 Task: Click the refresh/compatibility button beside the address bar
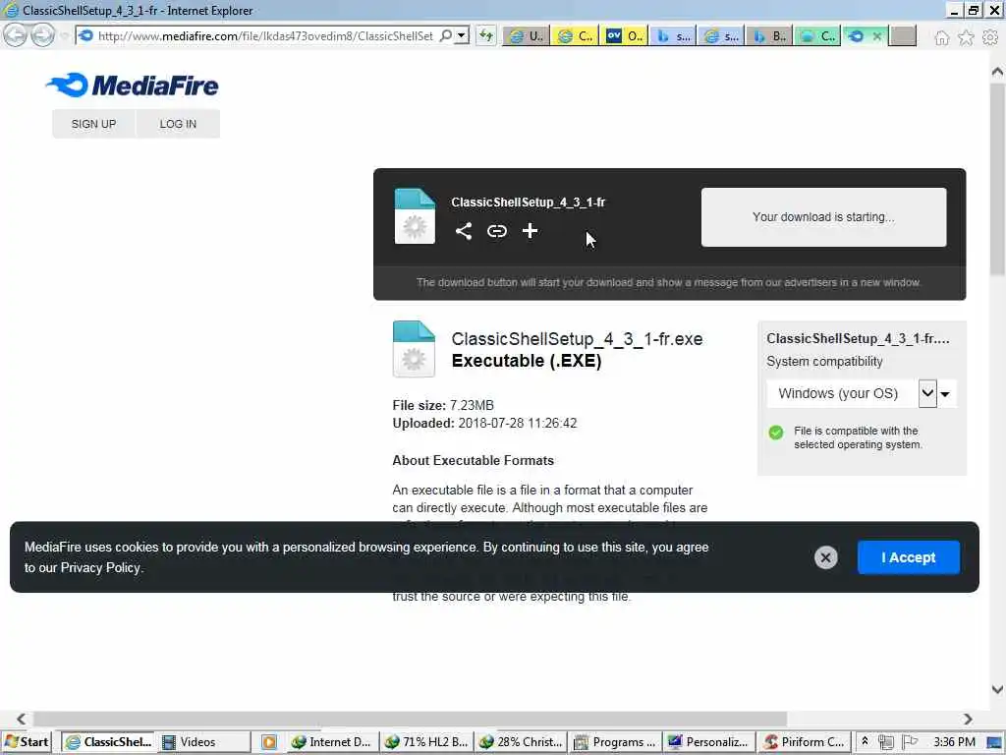486,35
